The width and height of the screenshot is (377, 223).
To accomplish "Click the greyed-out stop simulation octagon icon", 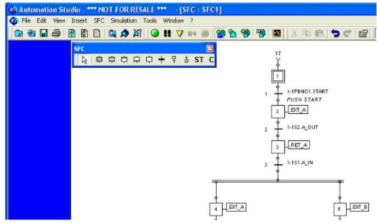I will (205, 33).
